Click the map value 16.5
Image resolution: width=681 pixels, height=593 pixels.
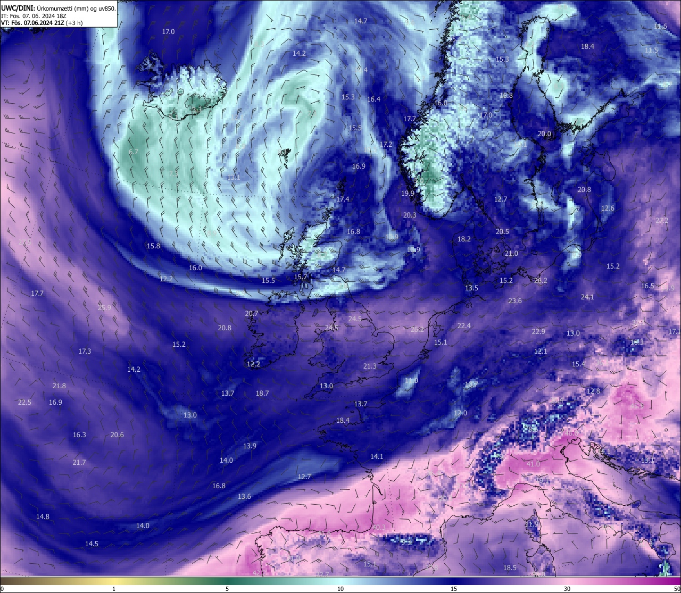coord(647,286)
